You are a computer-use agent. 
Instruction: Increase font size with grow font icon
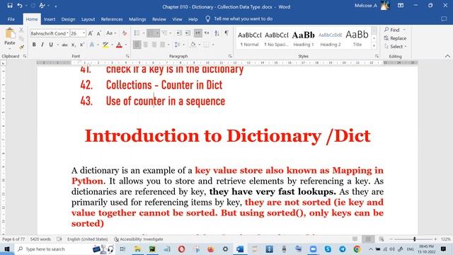(91, 33)
